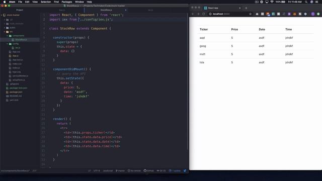
Task: Open logo.svg from the tree
Action: (x=17, y=72)
